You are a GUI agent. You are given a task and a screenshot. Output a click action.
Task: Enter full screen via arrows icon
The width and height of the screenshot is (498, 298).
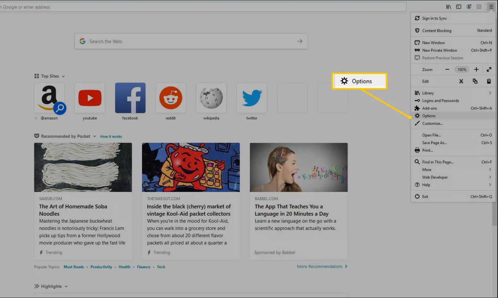click(489, 70)
